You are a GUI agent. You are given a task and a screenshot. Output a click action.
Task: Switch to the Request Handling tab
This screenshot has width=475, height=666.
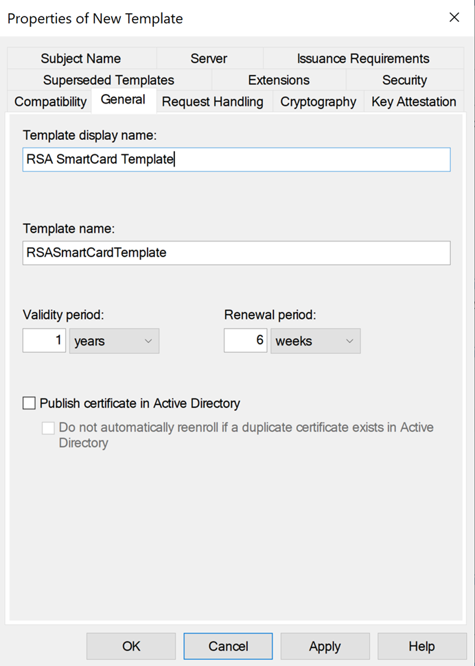pyautogui.click(x=213, y=102)
